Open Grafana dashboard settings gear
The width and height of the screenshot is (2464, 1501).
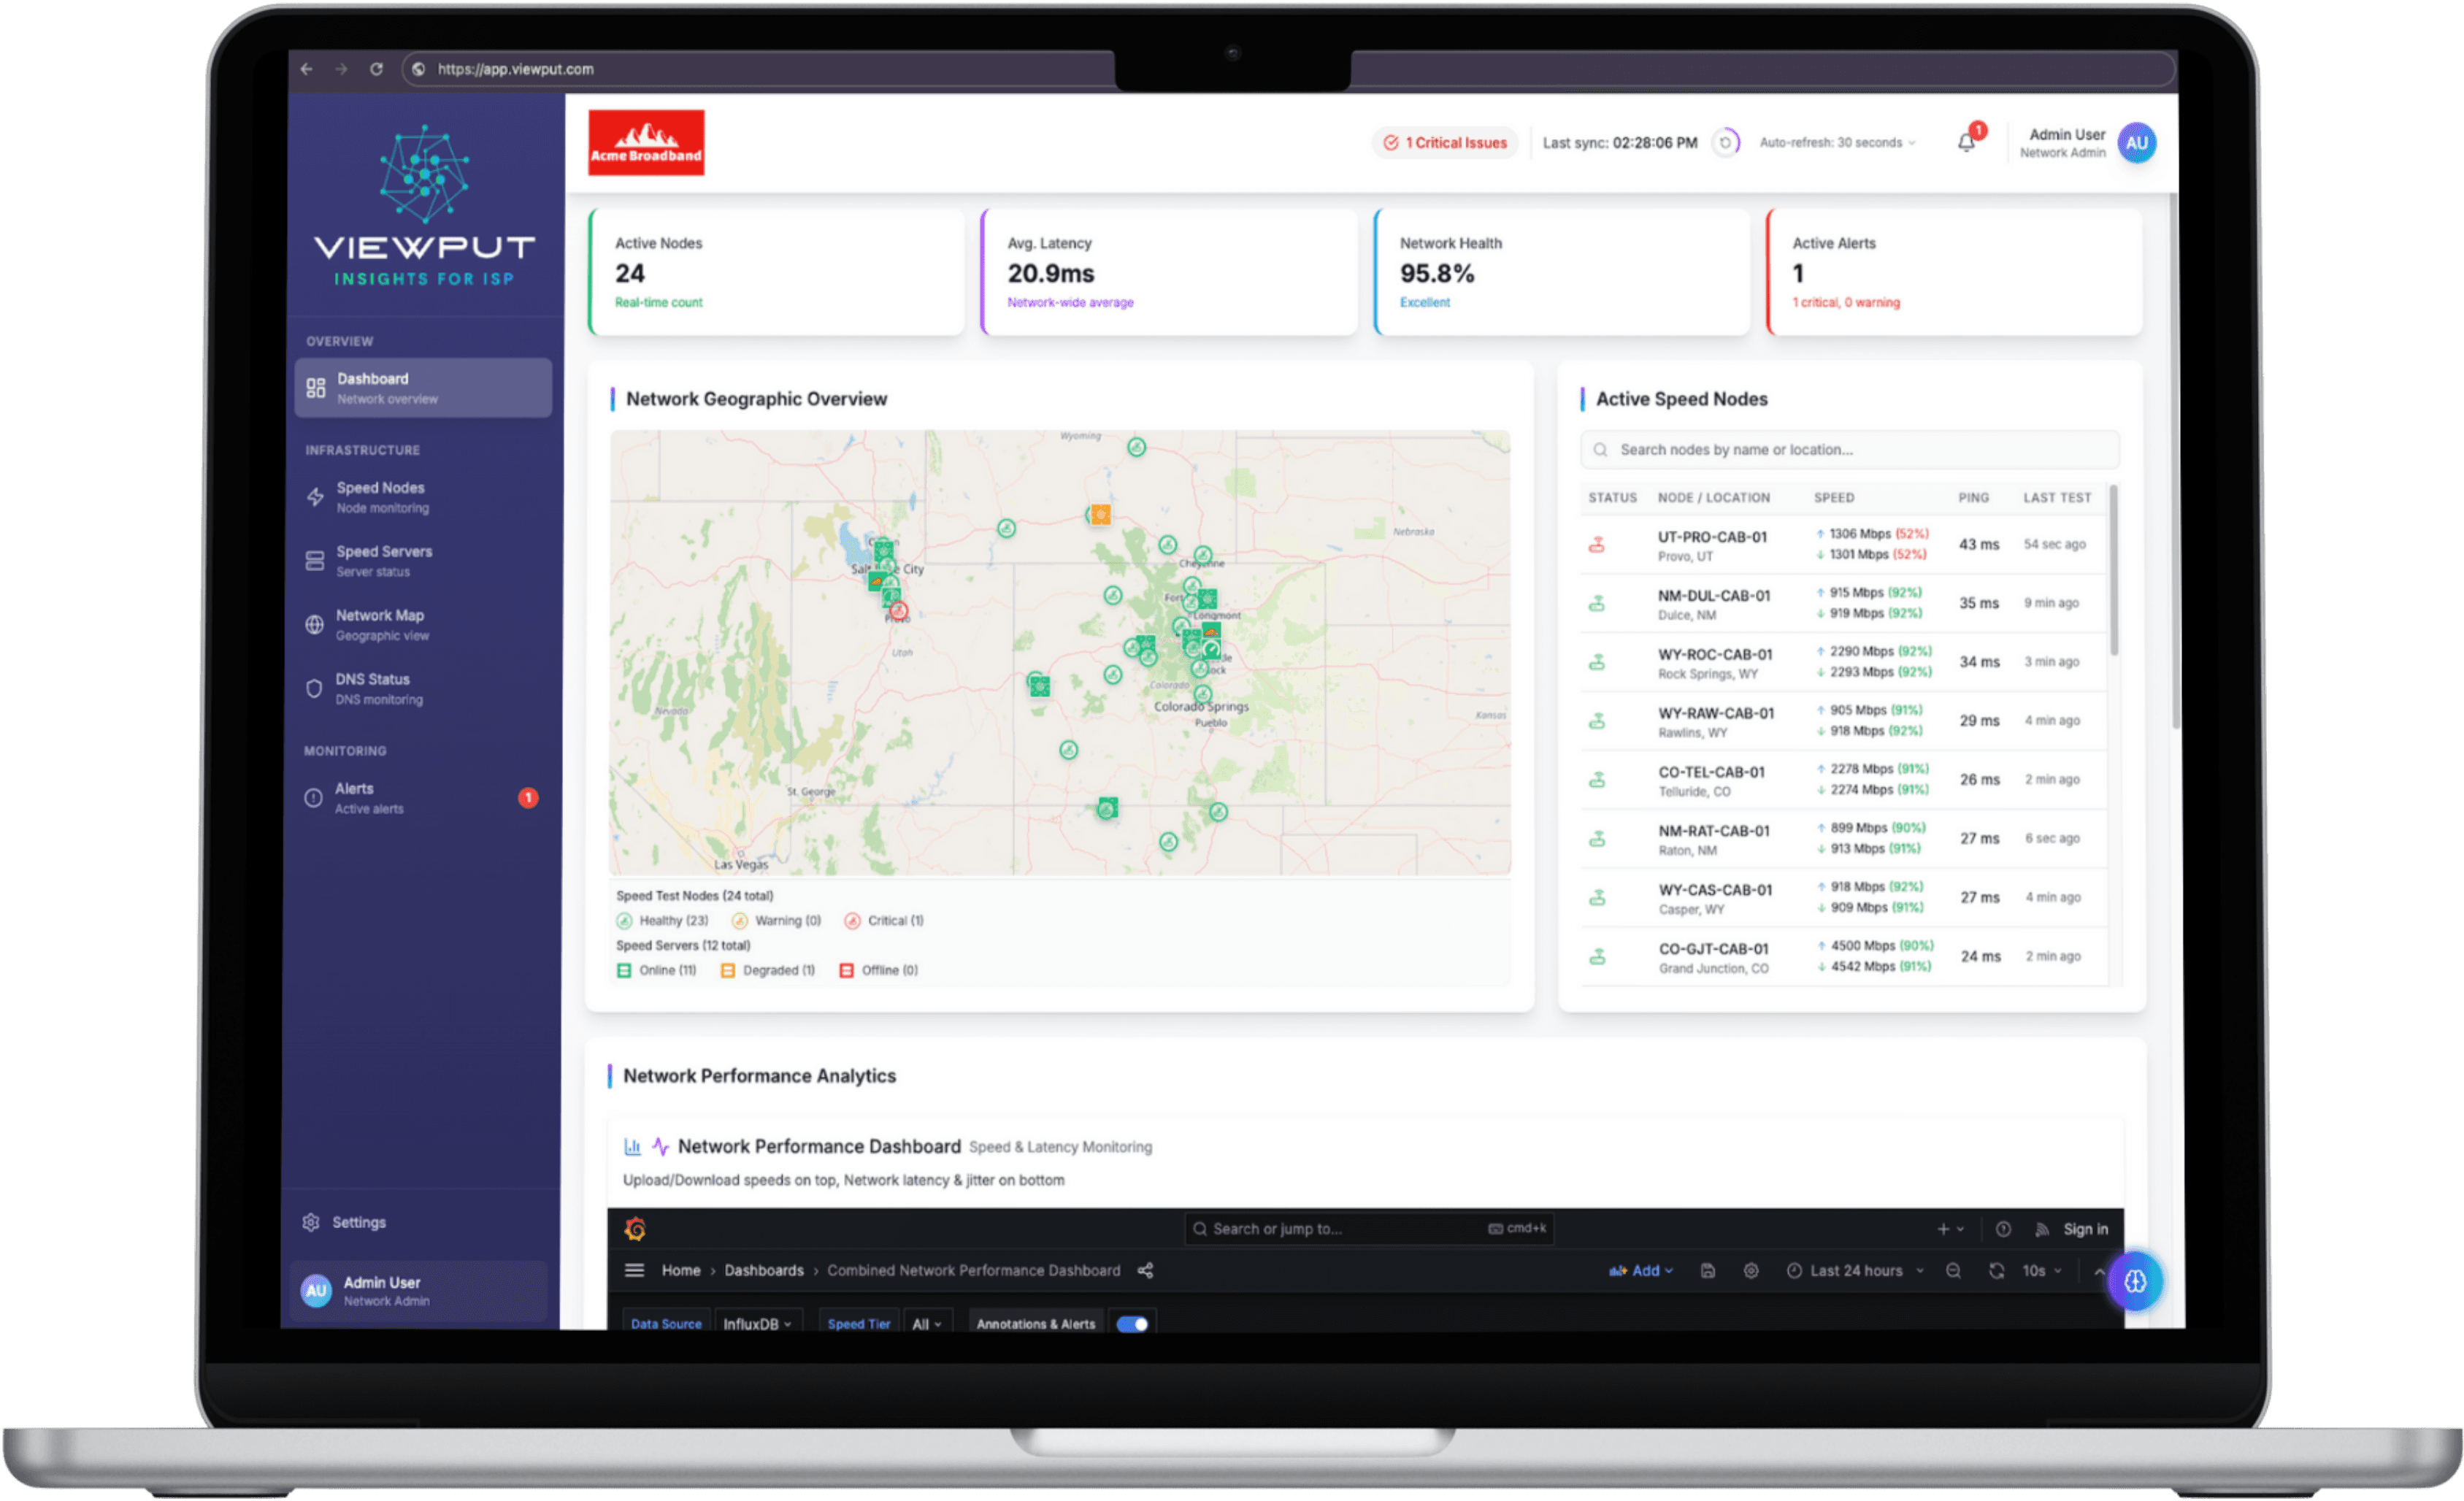coord(1751,1270)
